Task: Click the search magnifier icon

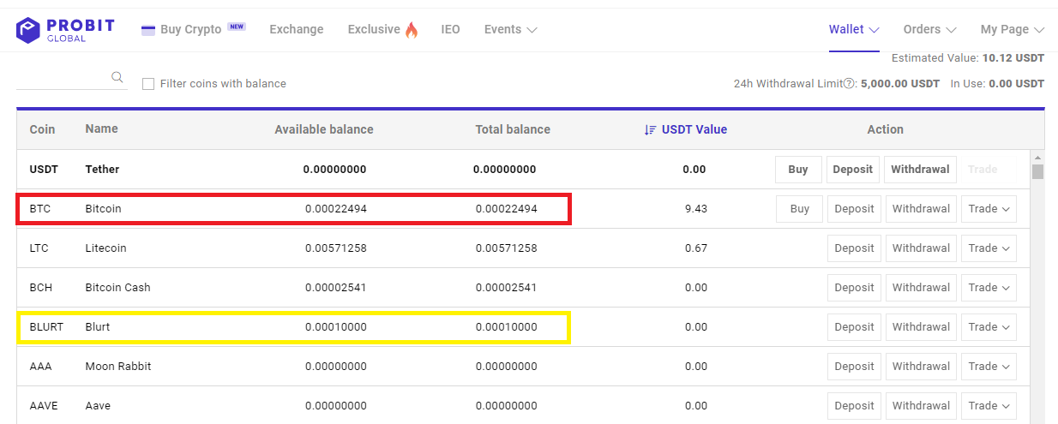Action: 117,77
